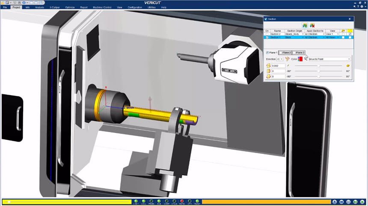The image size is (368, 206).
Task: Play the simulation to end
Action: 362,202
